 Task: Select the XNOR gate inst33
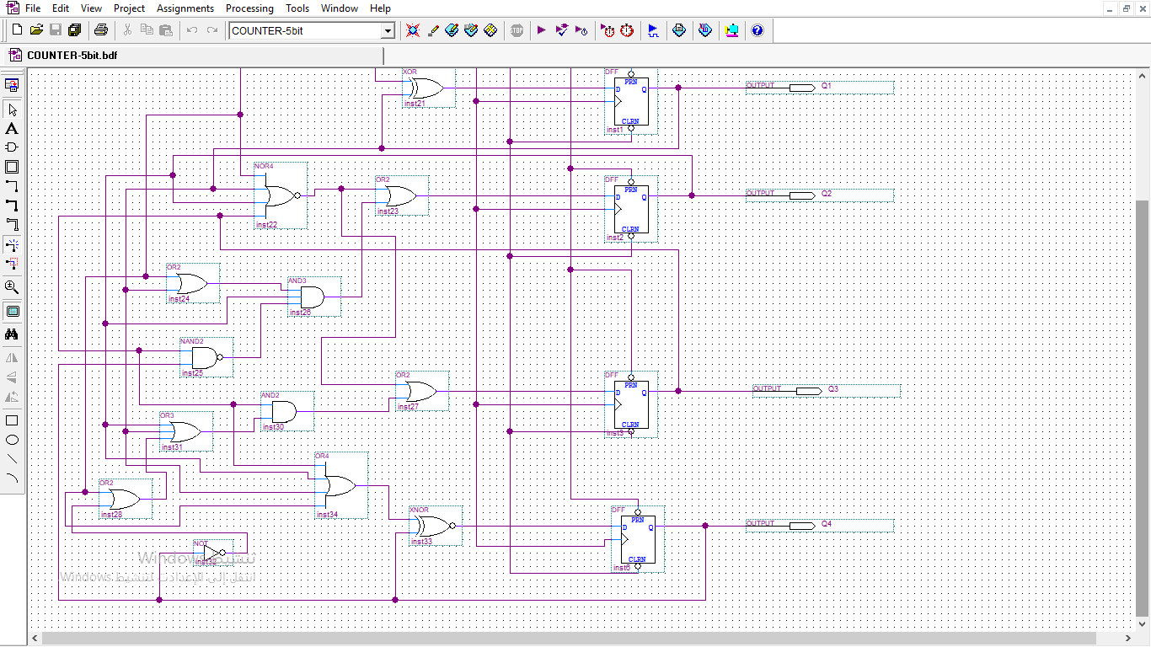[435, 526]
